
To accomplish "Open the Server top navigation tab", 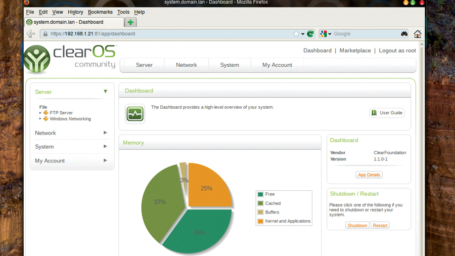I will tap(144, 65).
